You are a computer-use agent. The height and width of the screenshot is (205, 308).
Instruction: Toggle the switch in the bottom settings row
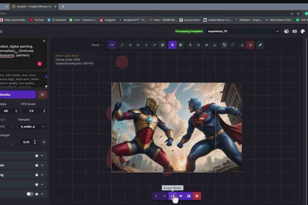coord(30,194)
